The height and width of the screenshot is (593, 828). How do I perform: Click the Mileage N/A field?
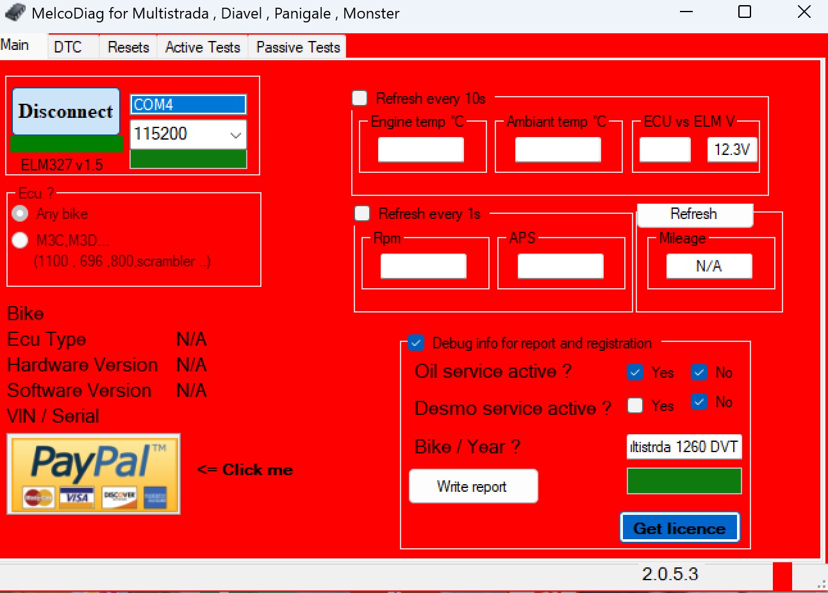(709, 266)
